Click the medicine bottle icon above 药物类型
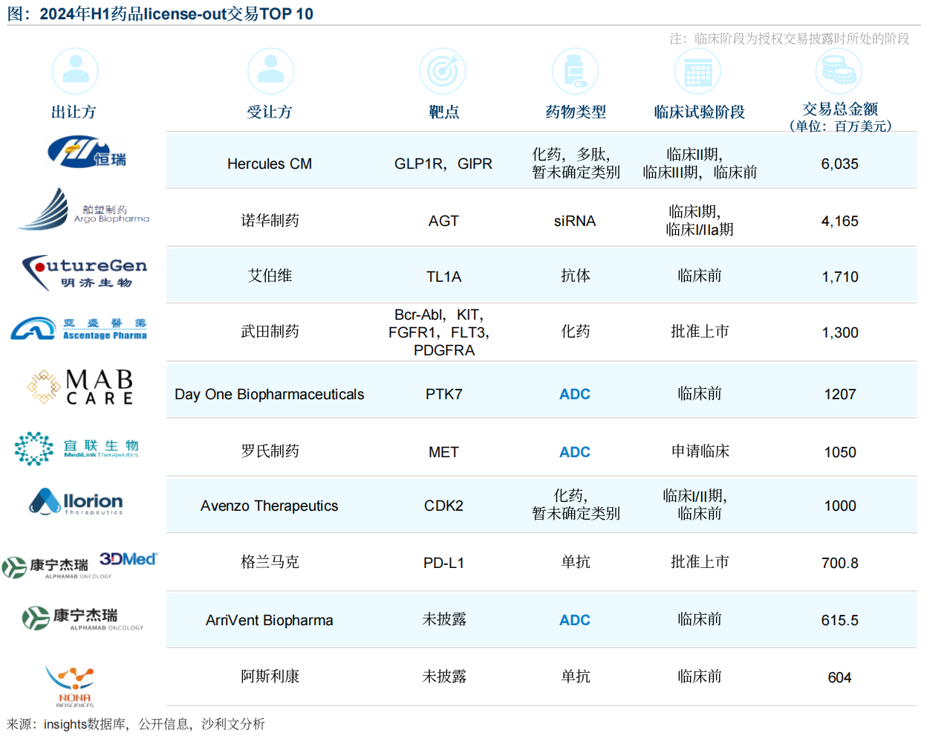This screenshot has height=739, width=947. (575, 71)
